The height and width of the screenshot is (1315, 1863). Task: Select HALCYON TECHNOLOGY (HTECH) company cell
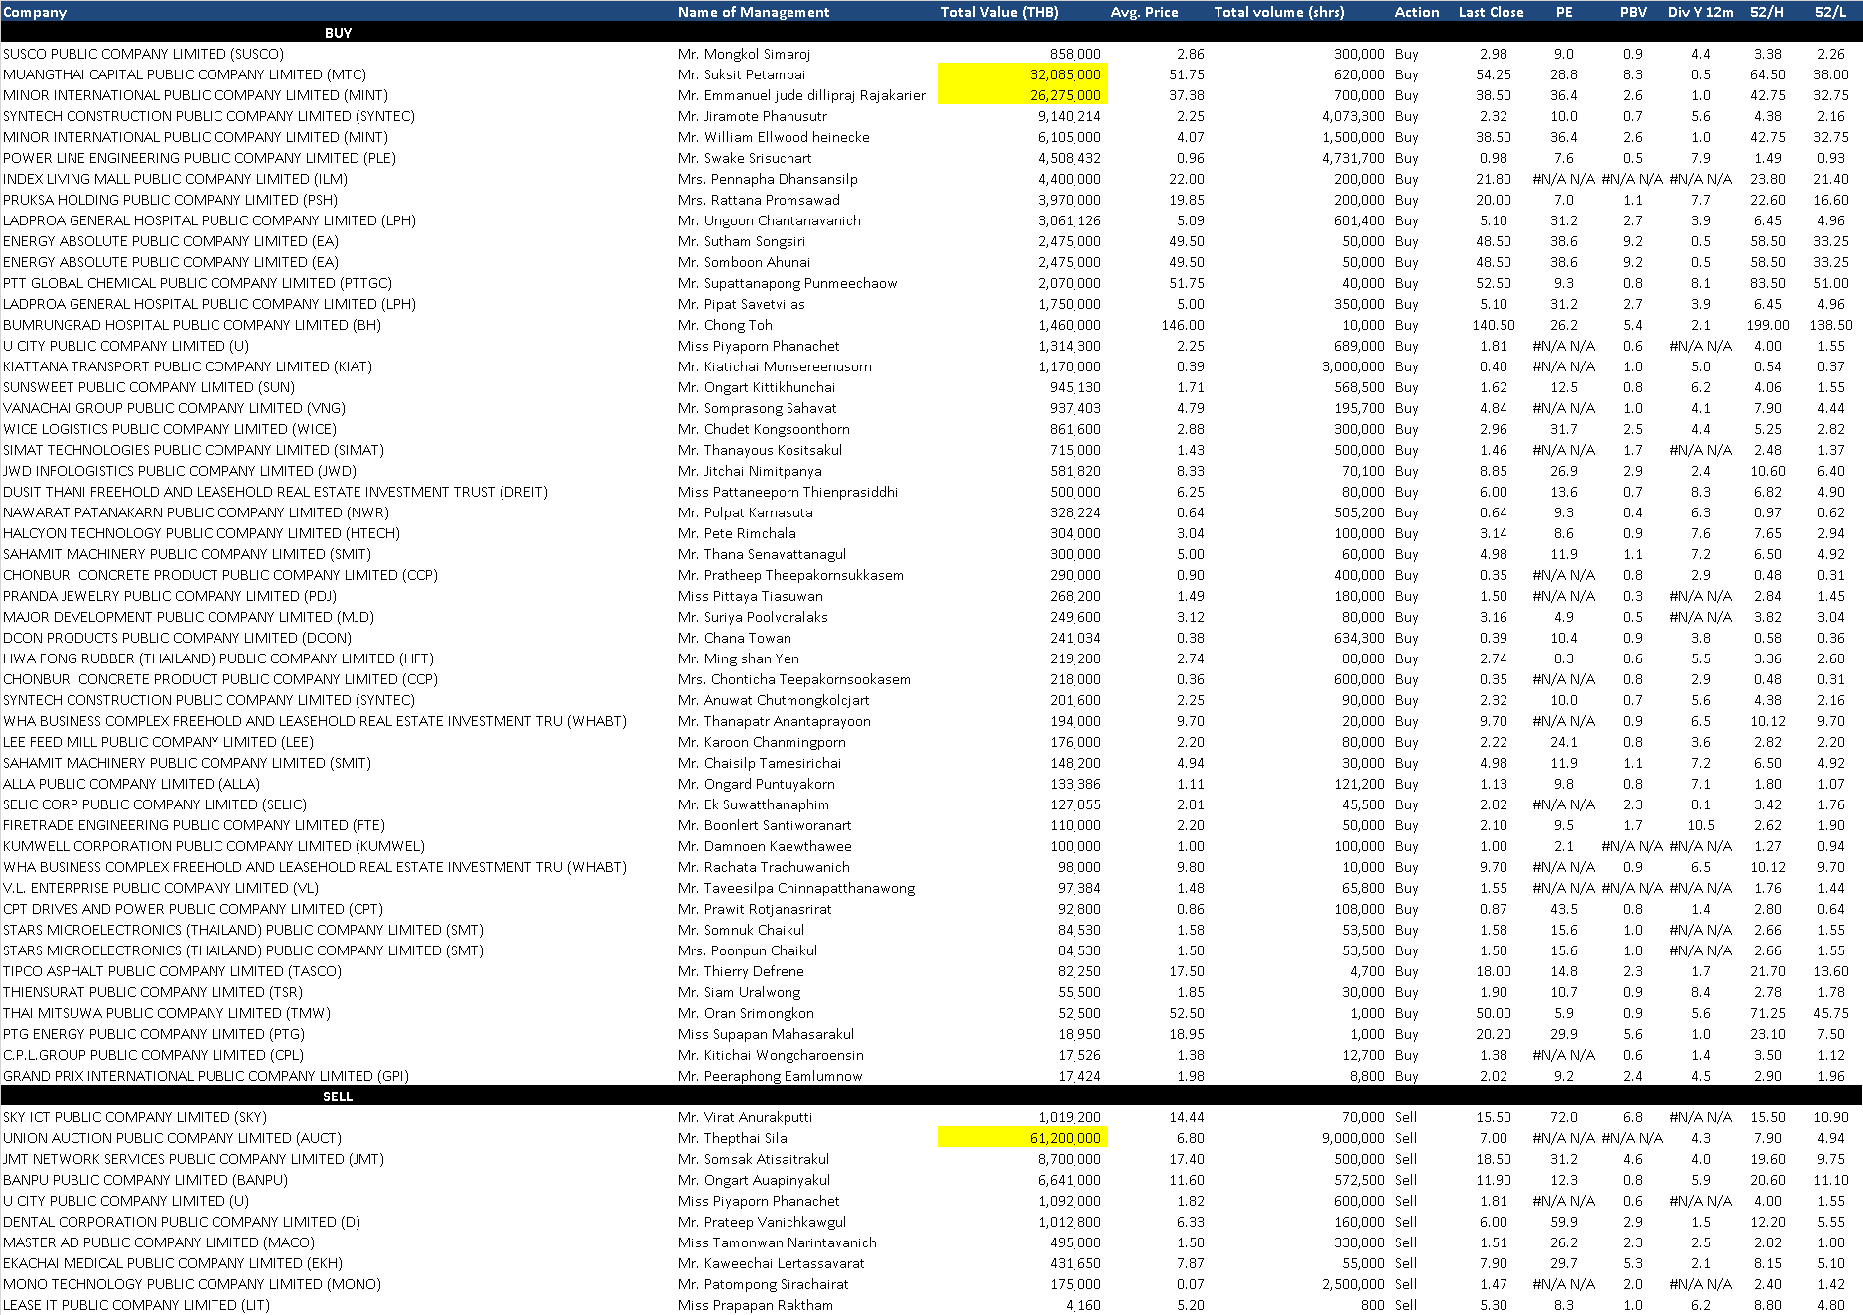click(x=202, y=533)
